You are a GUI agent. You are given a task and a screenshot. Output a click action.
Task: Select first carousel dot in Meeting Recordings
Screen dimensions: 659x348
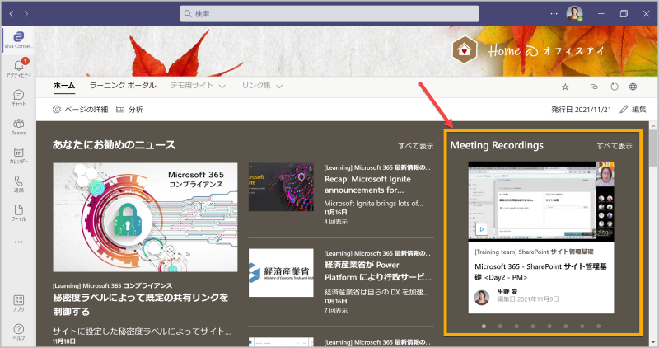click(484, 326)
